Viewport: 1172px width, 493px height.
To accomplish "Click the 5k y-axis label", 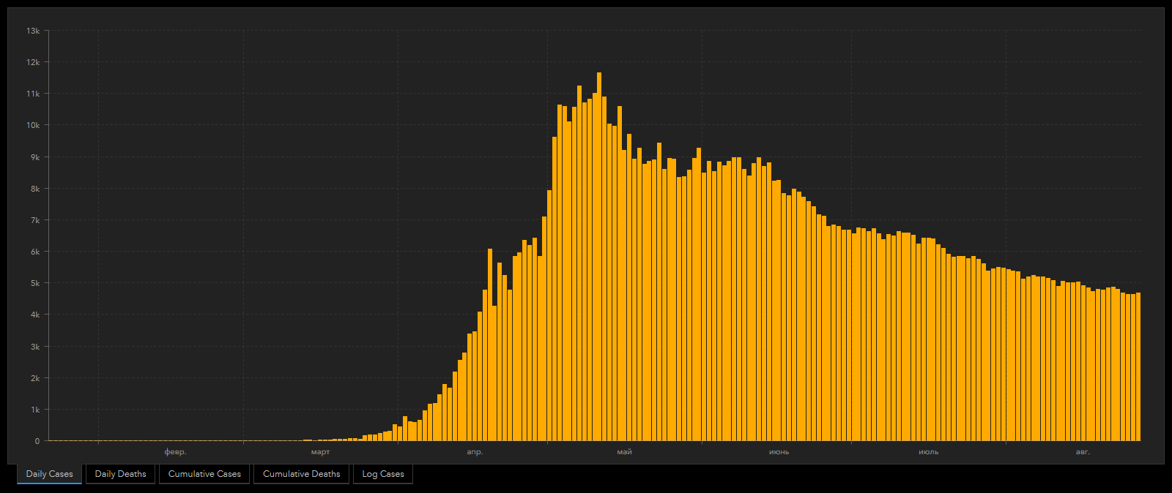I will pyautogui.click(x=35, y=283).
